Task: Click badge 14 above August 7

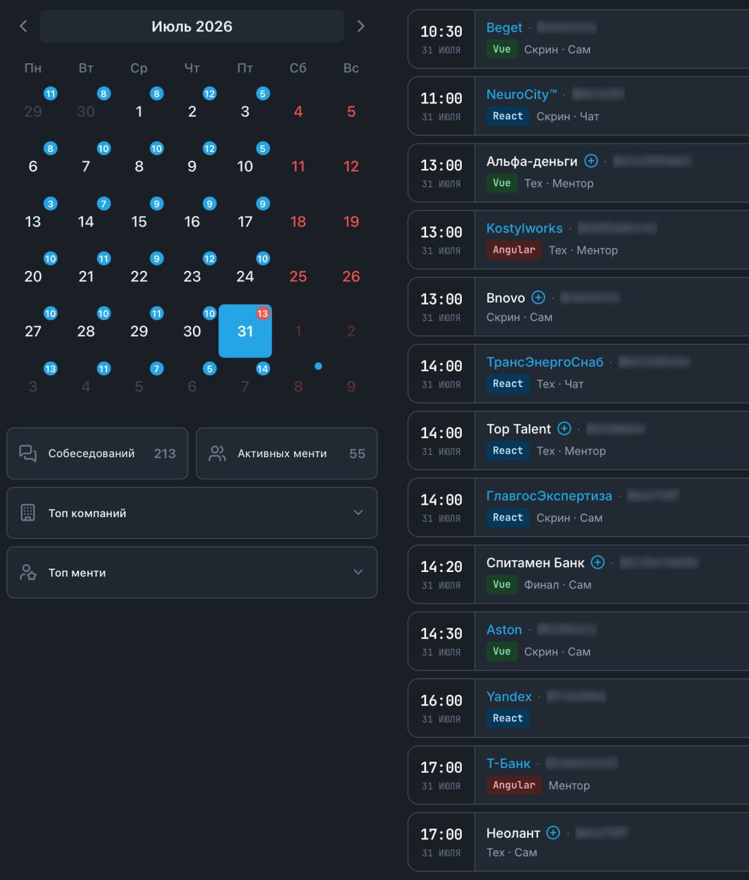Action: coord(262,368)
